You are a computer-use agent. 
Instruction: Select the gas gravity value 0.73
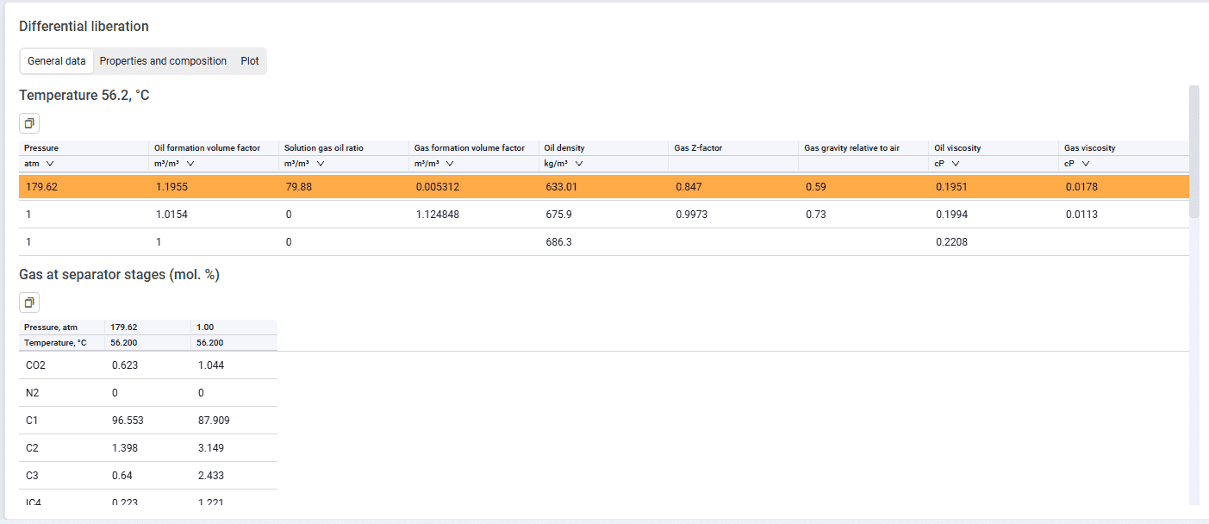[x=815, y=215]
